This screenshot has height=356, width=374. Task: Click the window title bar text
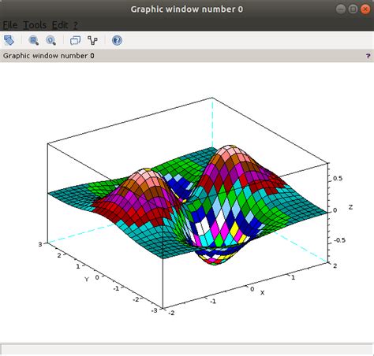pyautogui.click(x=187, y=9)
